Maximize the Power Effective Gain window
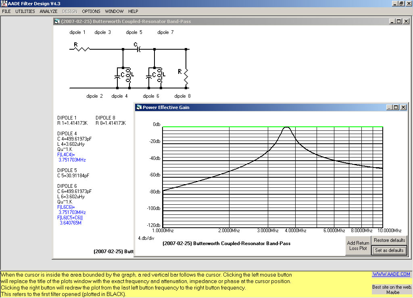This screenshot has width=413, height=298. pyautogui.click(x=396, y=107)
